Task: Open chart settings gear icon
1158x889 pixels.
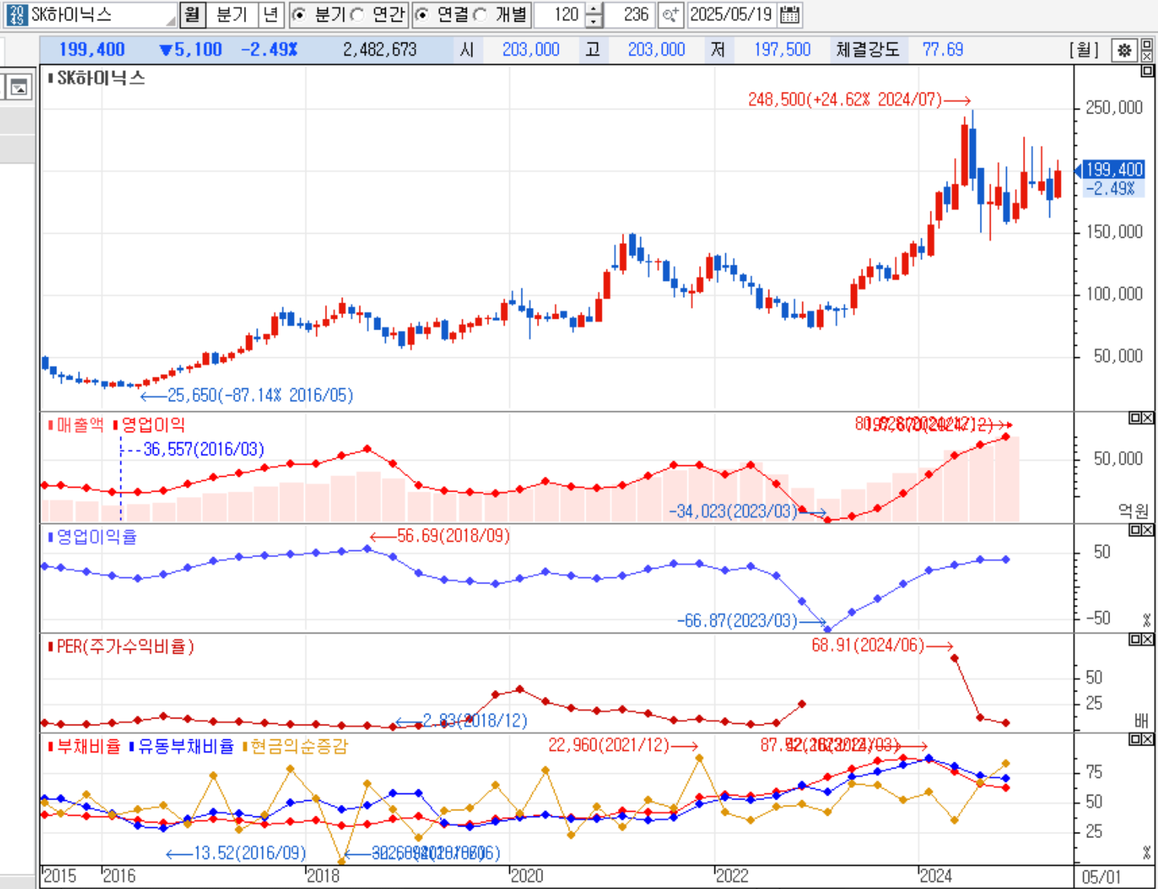Action: pos(1124,50)
